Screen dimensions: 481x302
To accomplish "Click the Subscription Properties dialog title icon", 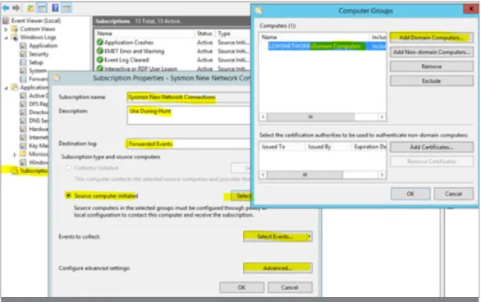I will pyautogui.click(x=56, y=79).
